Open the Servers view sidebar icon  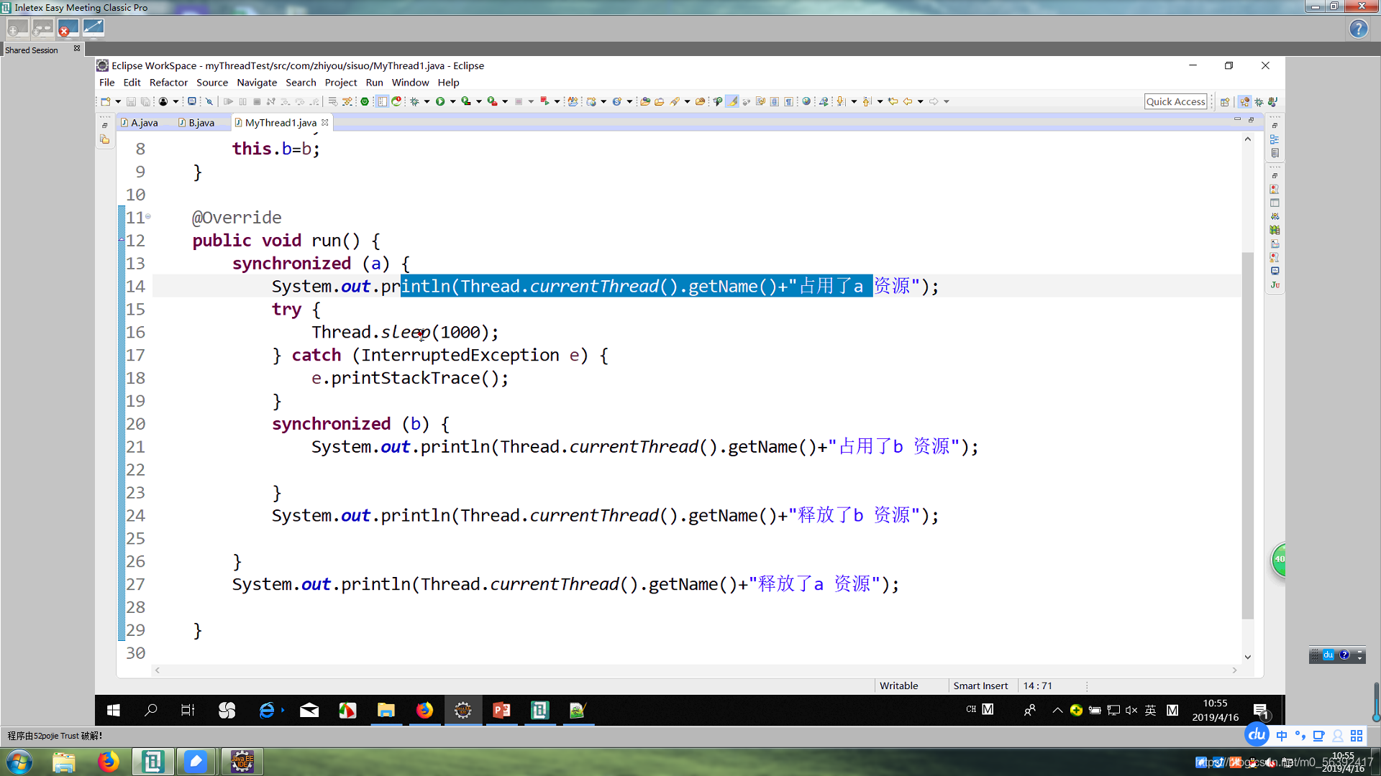[x=1275, y=216]
